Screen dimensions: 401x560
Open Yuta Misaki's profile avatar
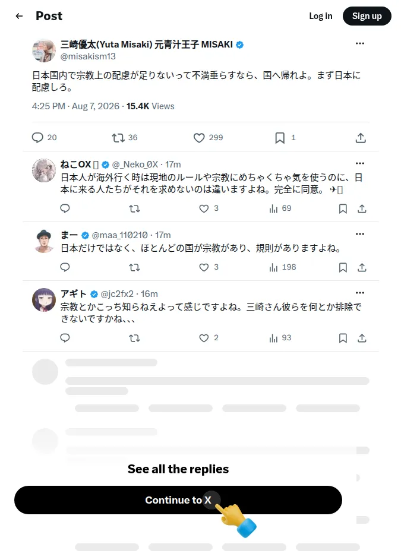coord(44,50)
